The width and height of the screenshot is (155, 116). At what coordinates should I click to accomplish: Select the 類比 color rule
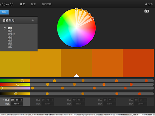click(x=10, y=28)
